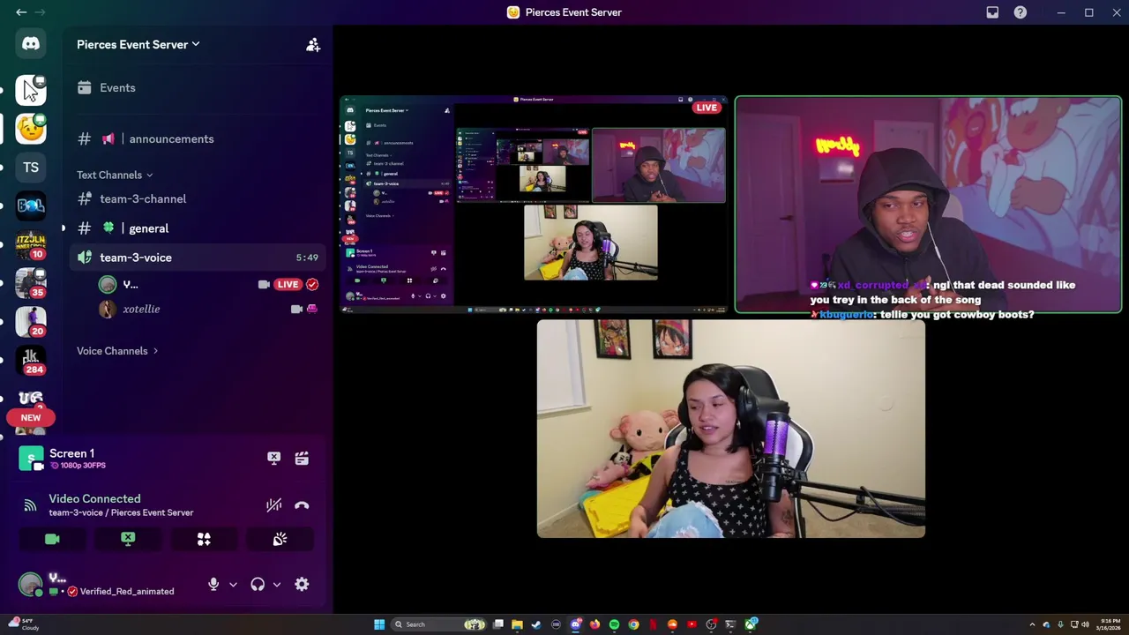Click LIVE indicator on stream tile
The height and width of the screenshot is (635, 1129).
(707, 108)
